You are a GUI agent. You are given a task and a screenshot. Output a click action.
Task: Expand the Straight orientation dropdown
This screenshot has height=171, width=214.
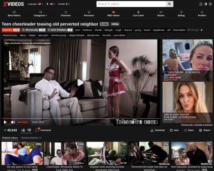(64, 4)
